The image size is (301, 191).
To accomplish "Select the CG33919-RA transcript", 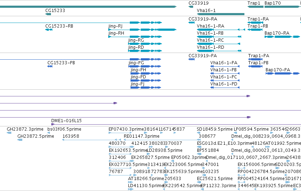I will click(203, 19).
